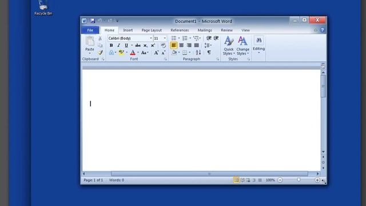Open the font color dropdown arrow
This screenshot has width=366, height=206.
(x=138, y=53)
